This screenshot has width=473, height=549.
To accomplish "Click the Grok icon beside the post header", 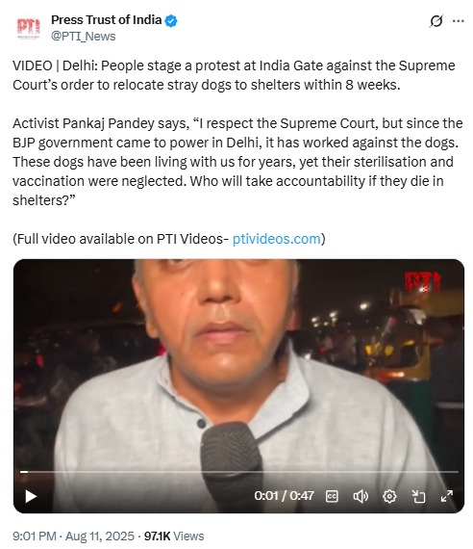I will pos(436,21).
